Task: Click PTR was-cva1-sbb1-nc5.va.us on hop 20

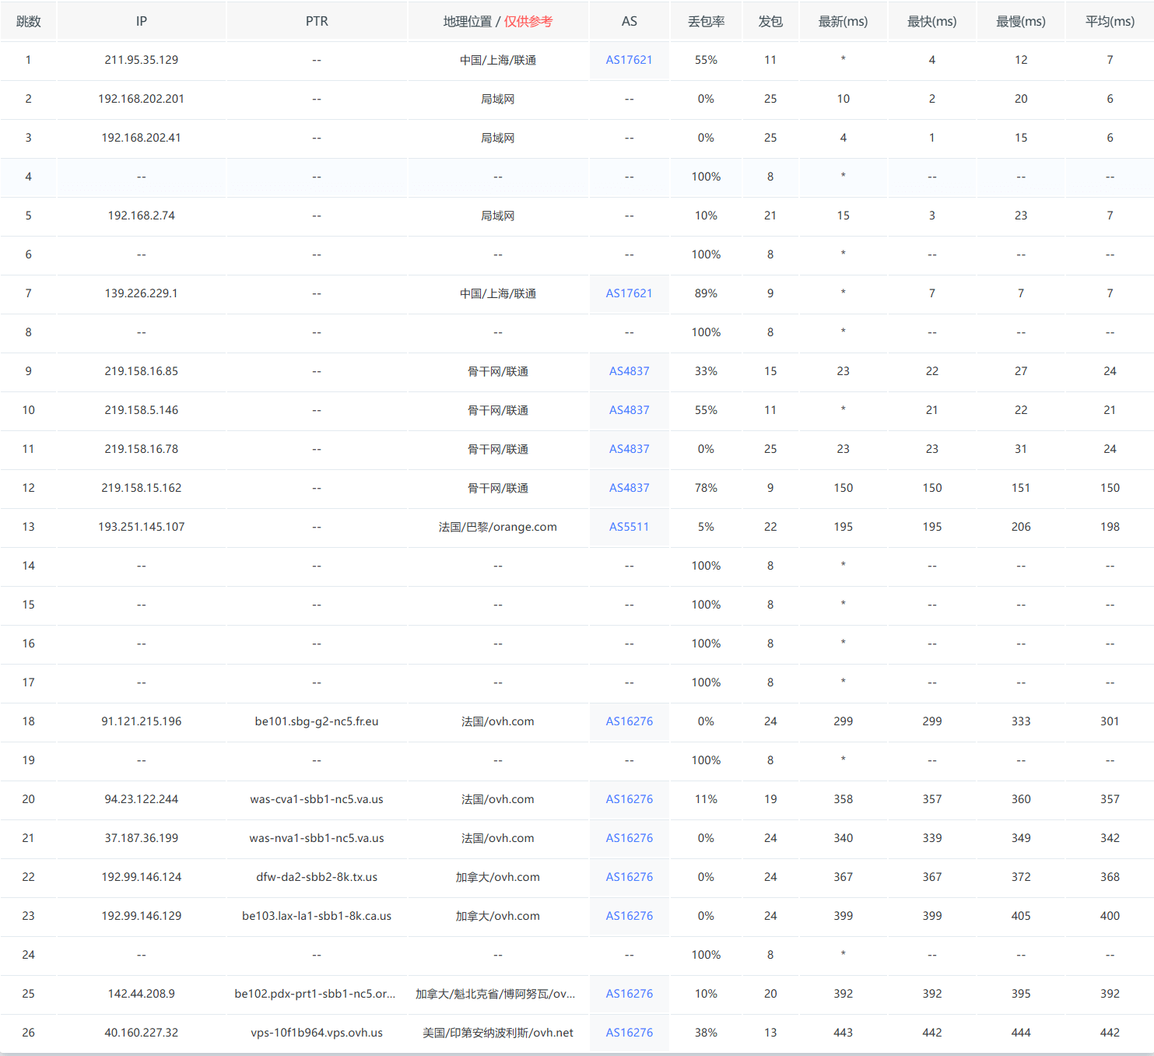Action: pyautogui.click(x=317, y=799)
